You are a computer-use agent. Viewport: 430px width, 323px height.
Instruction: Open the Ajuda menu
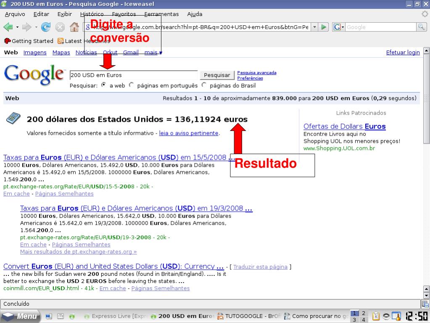tap(195, 14)
